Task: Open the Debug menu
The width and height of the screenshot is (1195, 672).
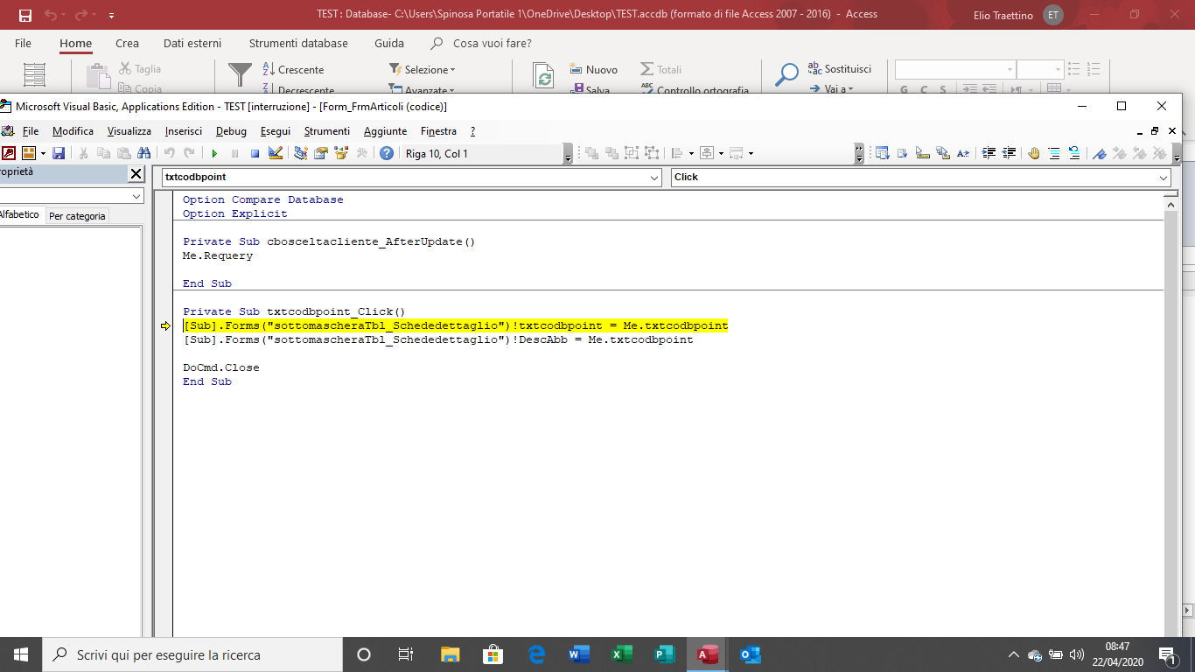Action: pyautogui.click(x=231, y=131)
